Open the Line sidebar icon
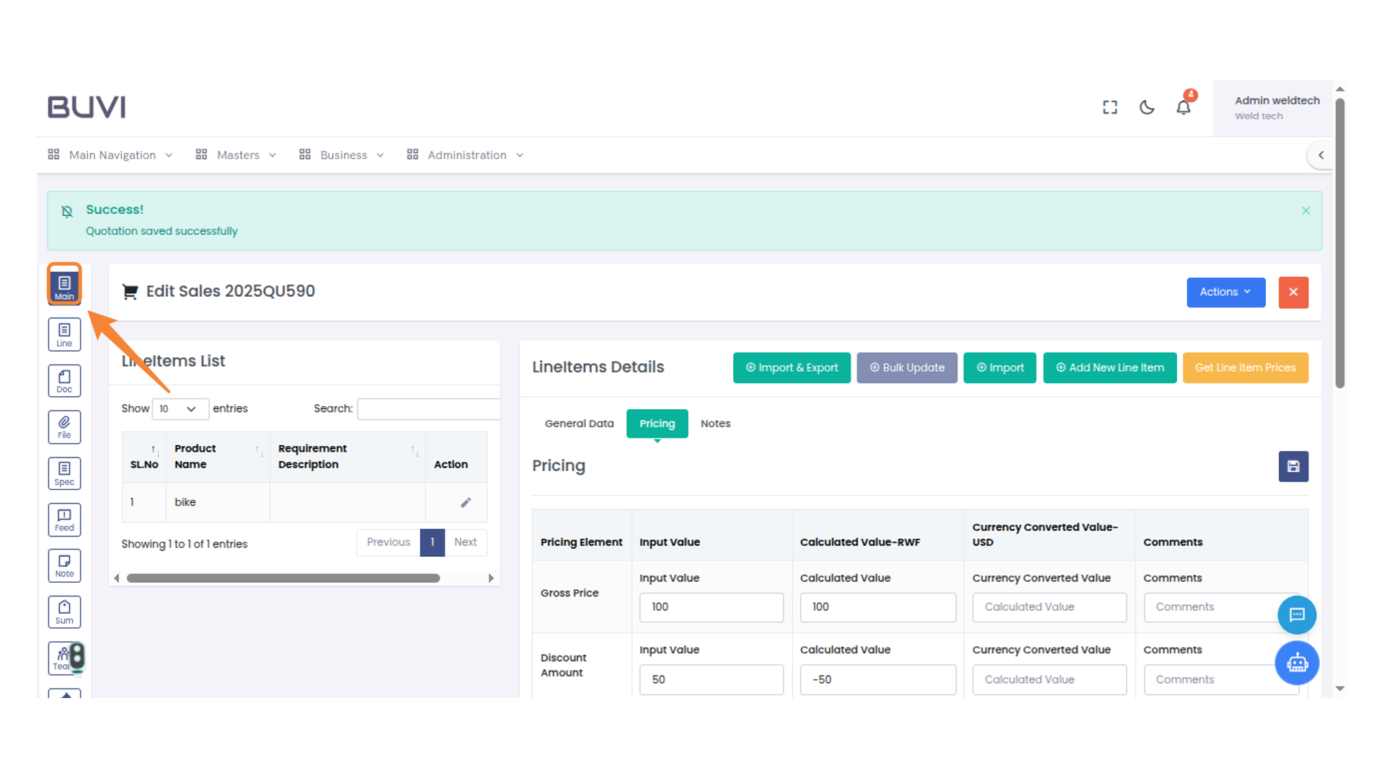1384x778 pixels. (x=64, y=334)
